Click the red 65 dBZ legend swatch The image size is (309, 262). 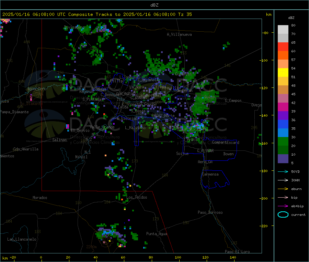pos(283,46)
